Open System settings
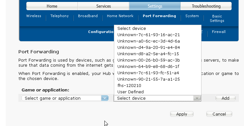The height and width of the screenshot is (126, 244). click(x=192, y=16)
